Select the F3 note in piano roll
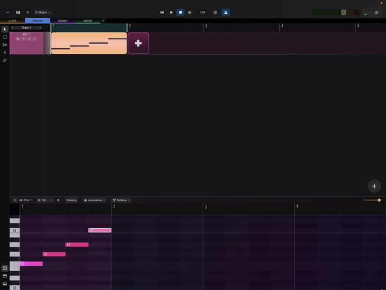 31,264
